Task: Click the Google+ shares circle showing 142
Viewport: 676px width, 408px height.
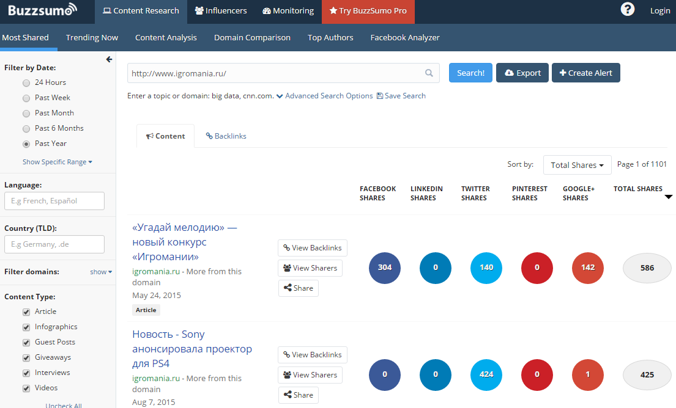Action: click(588, 268)
